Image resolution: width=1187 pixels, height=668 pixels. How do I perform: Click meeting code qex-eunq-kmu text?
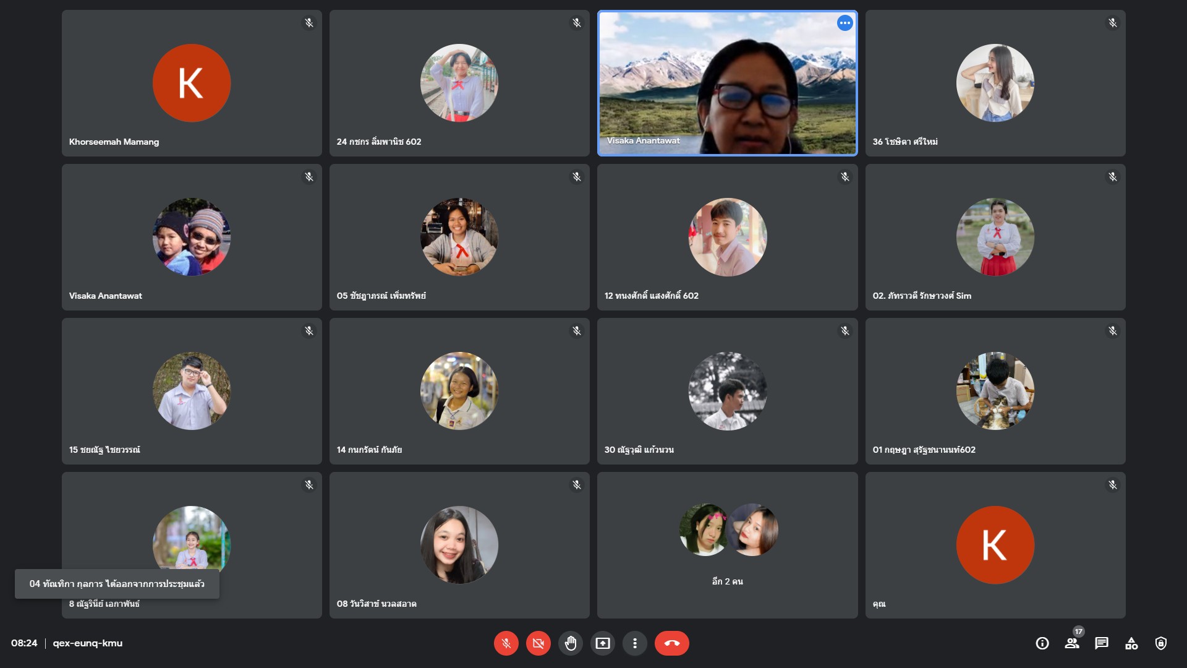87,643
